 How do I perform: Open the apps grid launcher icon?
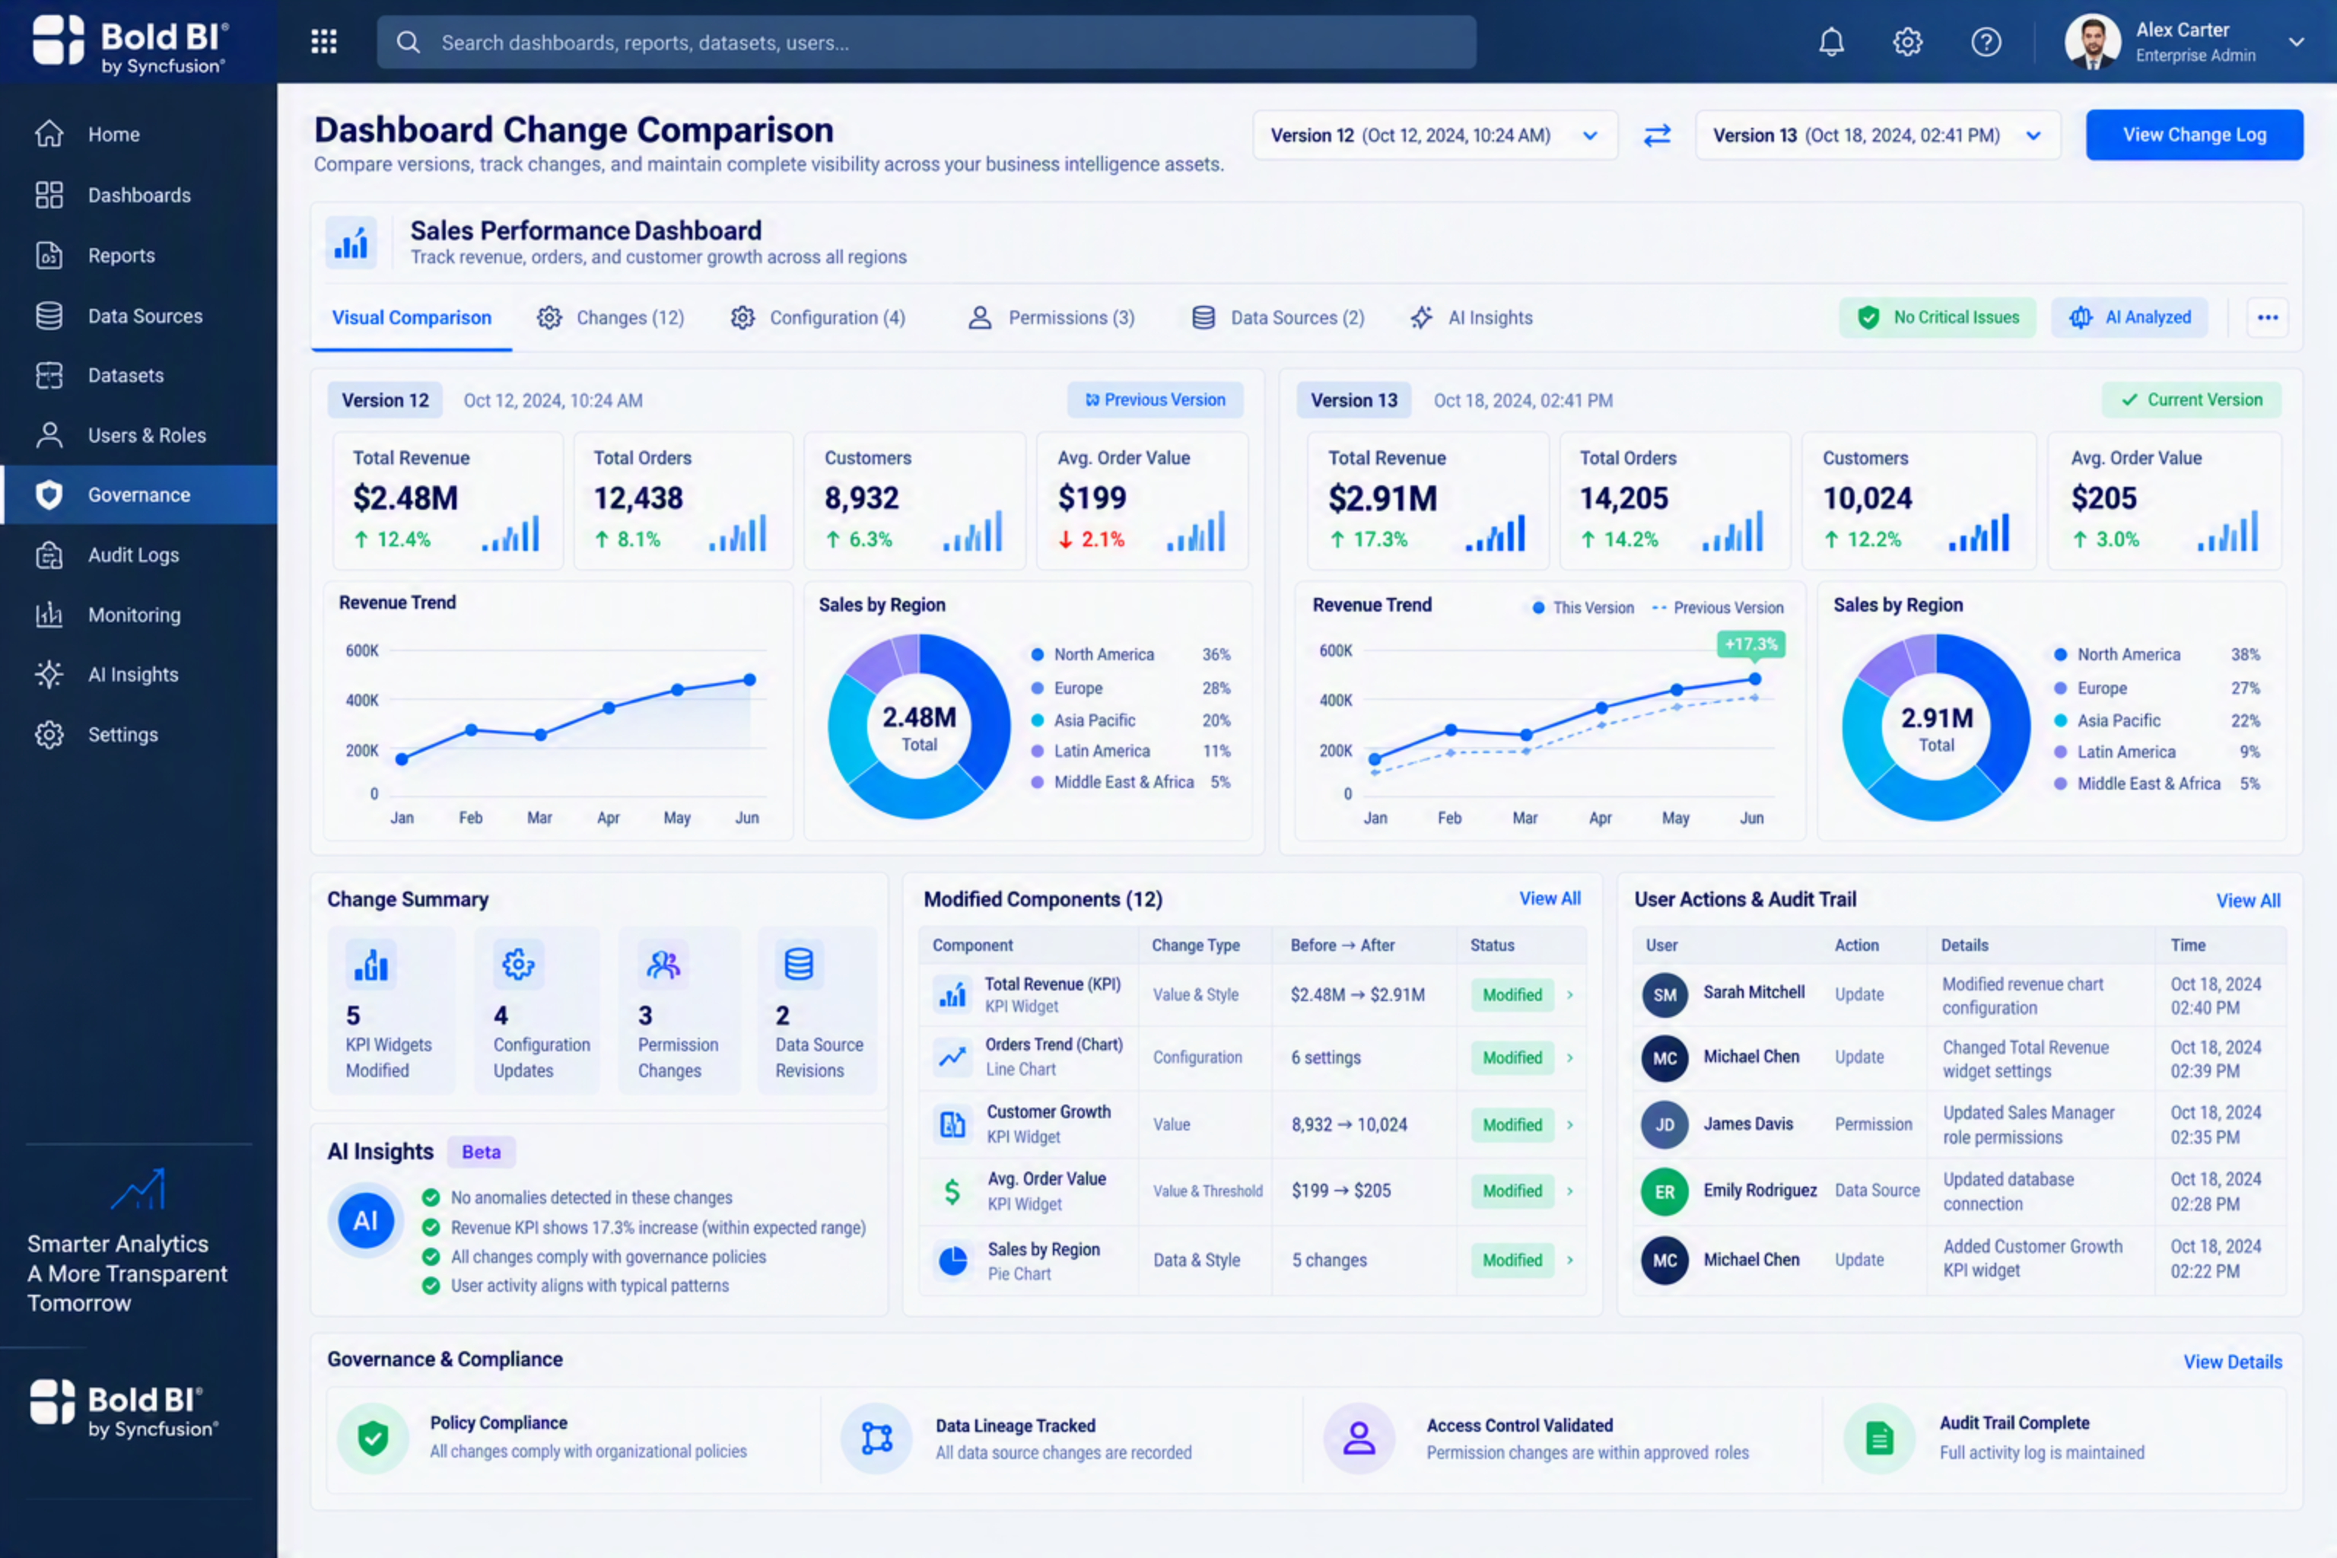point(324,42)
